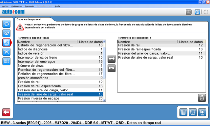Click the BMW 3-series status bar text
The width and height of the screenshot is (210, 126).
81,123
